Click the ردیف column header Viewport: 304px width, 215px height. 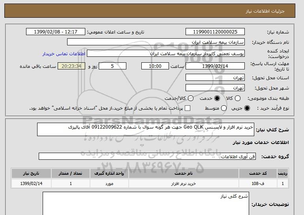pos(283,173)
